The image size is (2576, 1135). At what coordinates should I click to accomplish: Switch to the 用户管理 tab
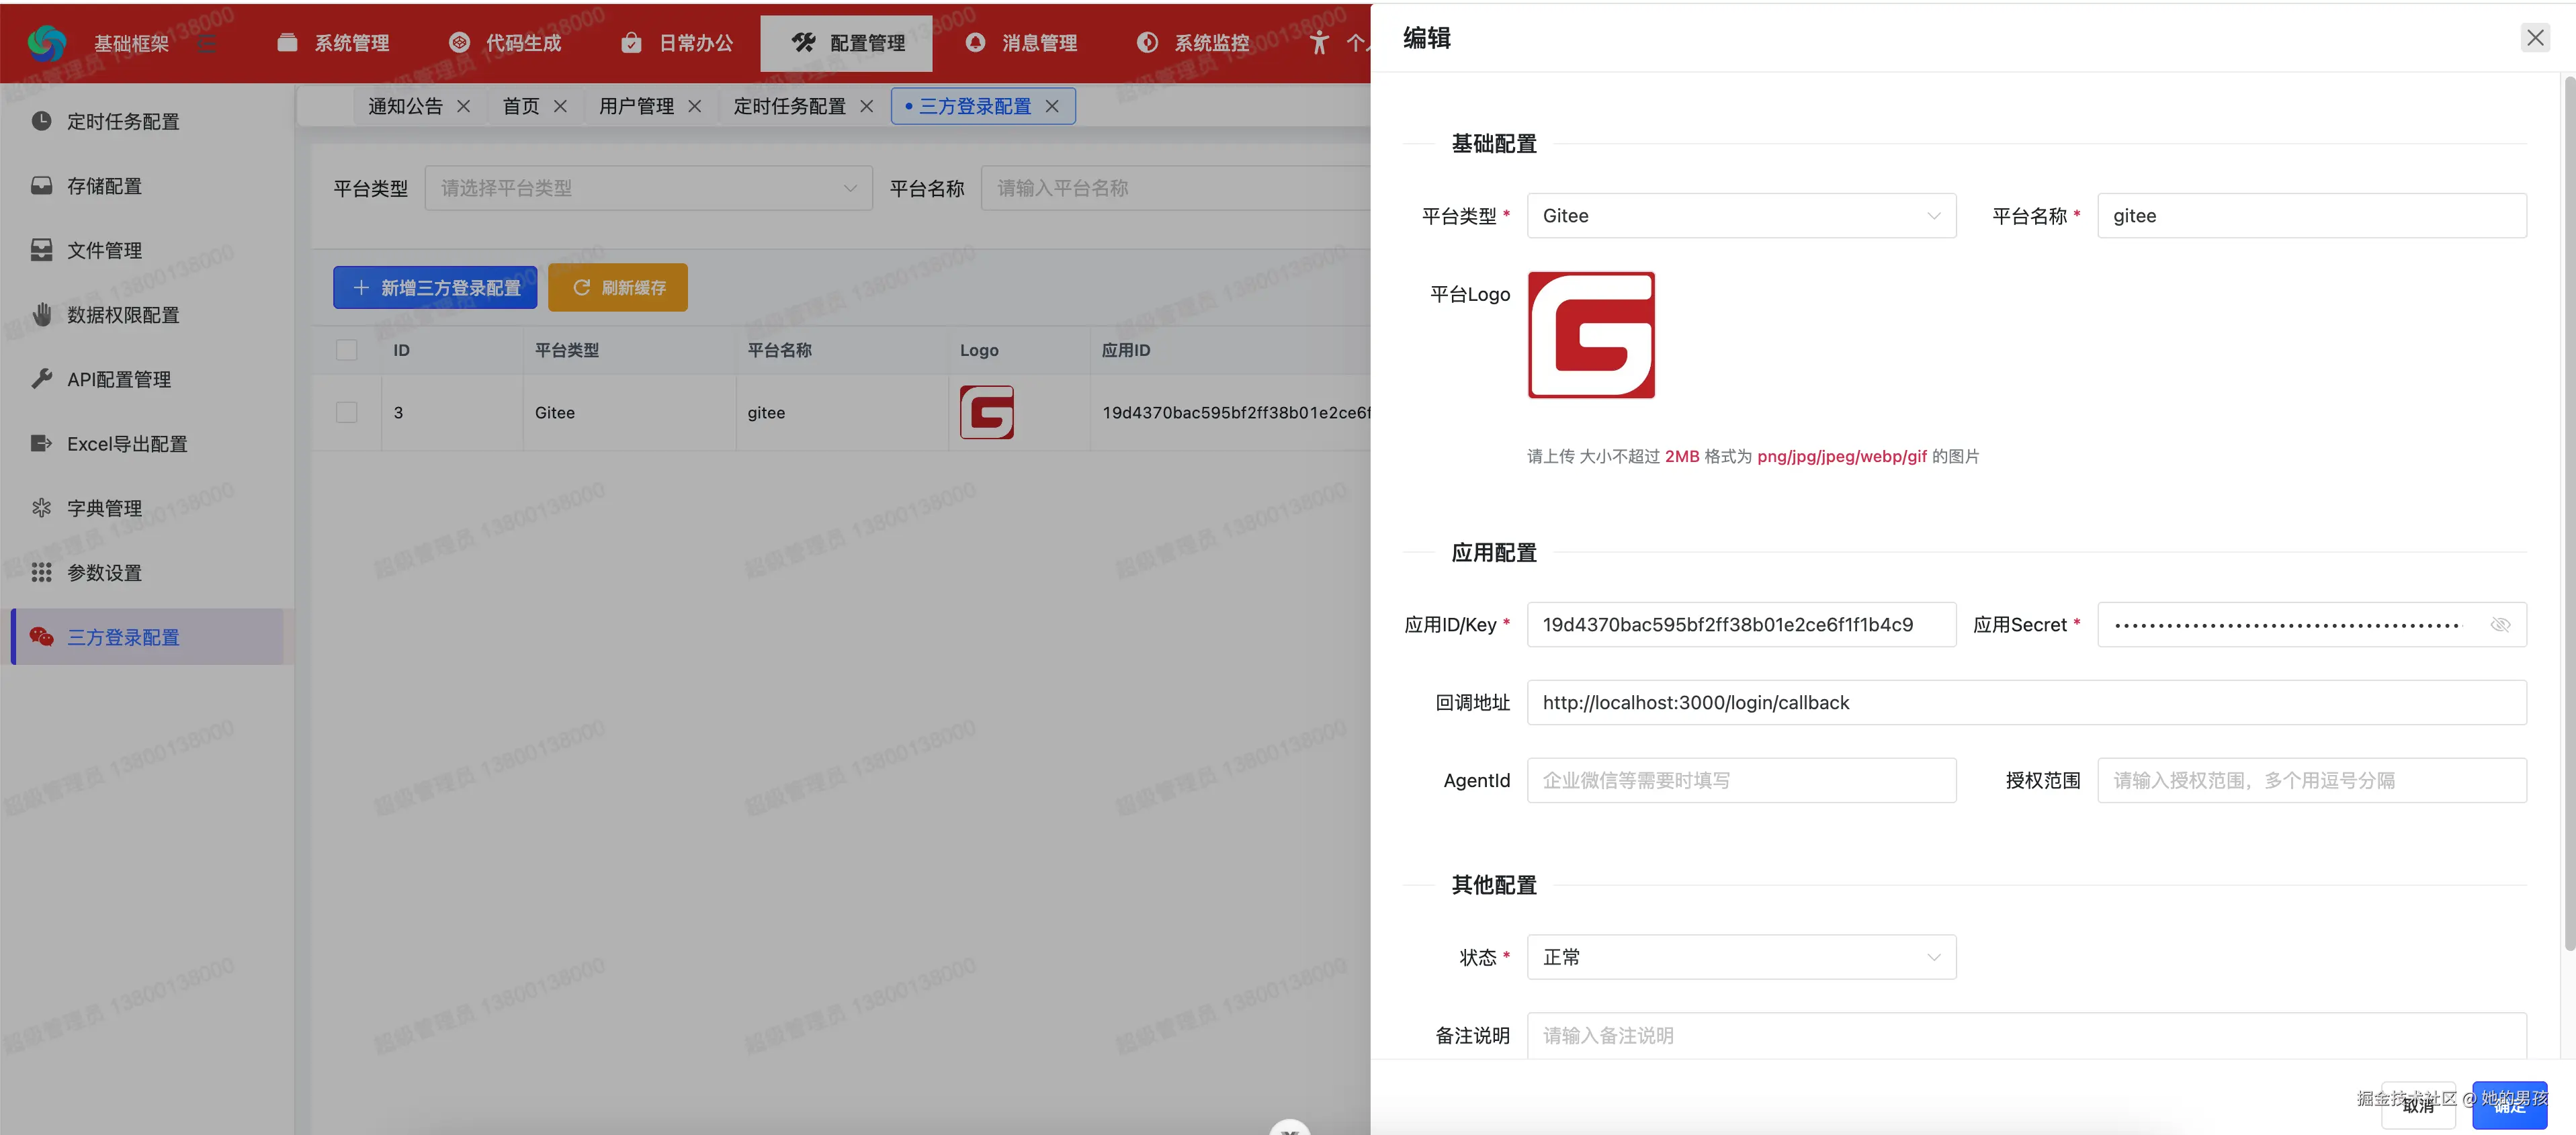coord(636,106)
